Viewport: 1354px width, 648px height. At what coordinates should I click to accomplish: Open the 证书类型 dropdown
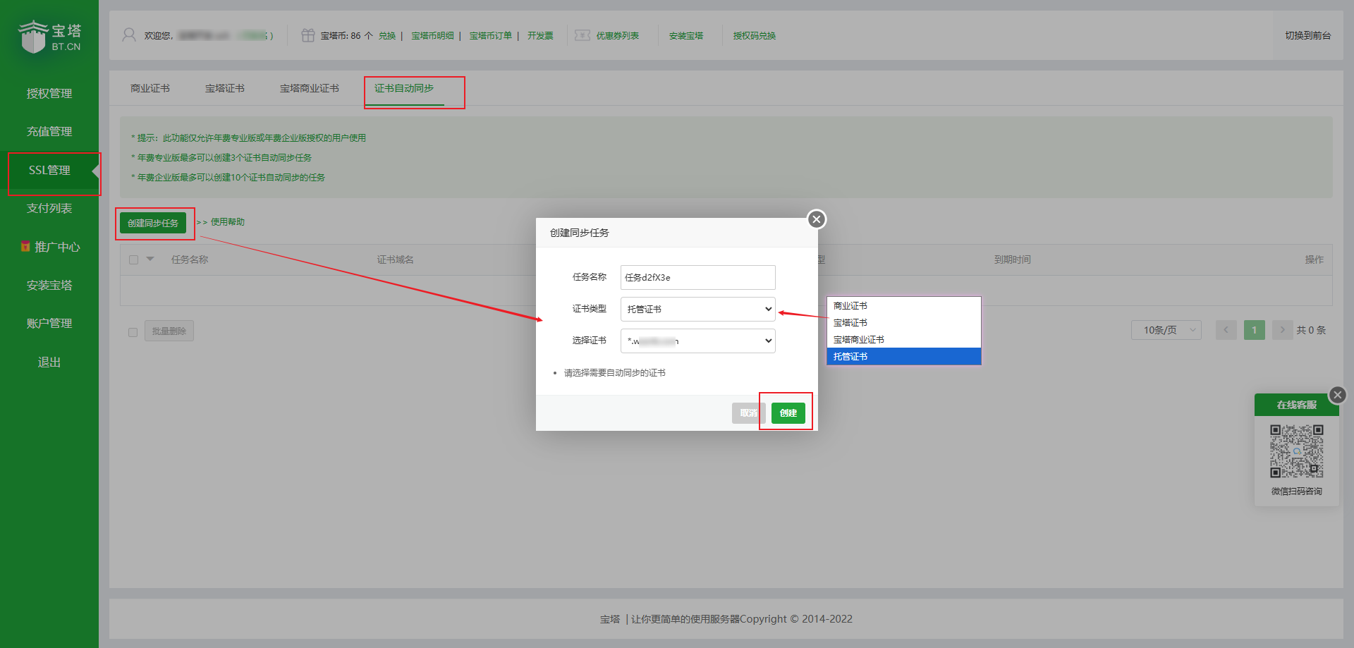coord(698,309)
